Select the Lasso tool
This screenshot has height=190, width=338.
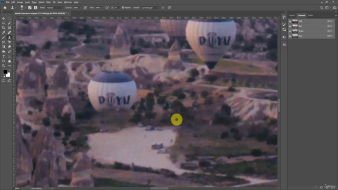pos(4,23)
